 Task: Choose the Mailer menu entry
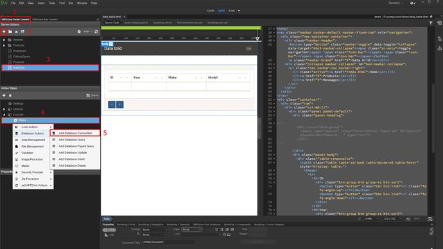point(33,166)
